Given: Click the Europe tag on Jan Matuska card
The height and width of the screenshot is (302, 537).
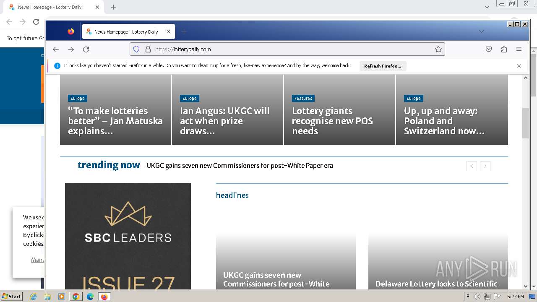Looking at the screenshot, I should click(x=78, y=98).
